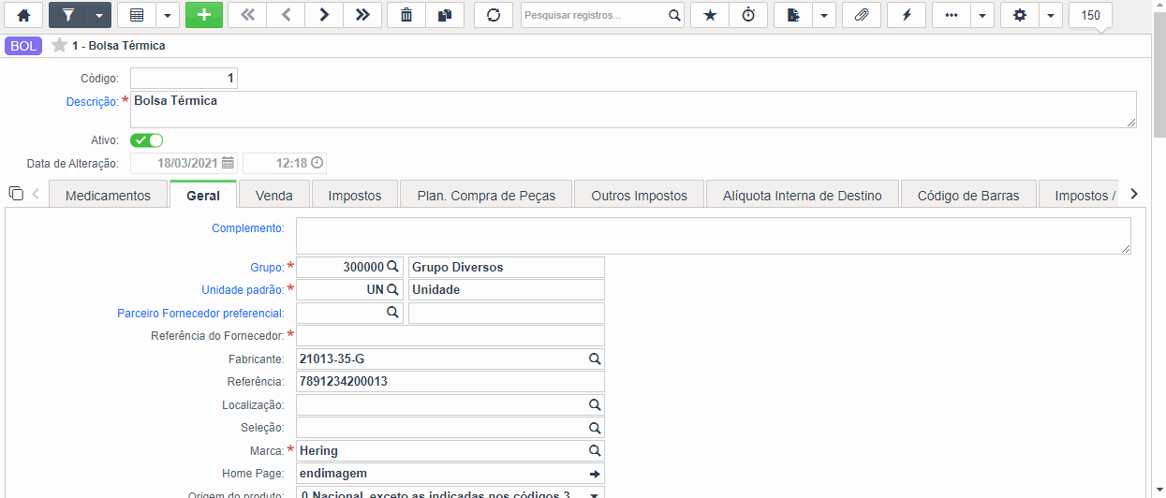Delete the record using trash icon

pyautogui.click(x=406, y=15)
